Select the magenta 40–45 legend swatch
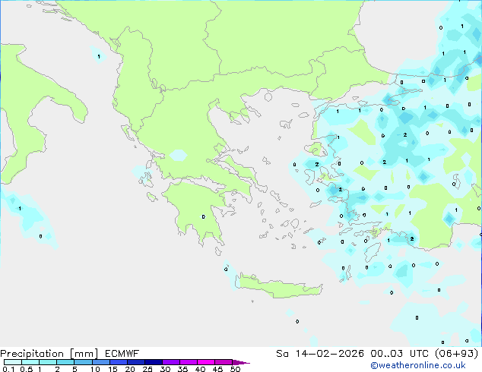The image size is (482, 372). (206, 362)
